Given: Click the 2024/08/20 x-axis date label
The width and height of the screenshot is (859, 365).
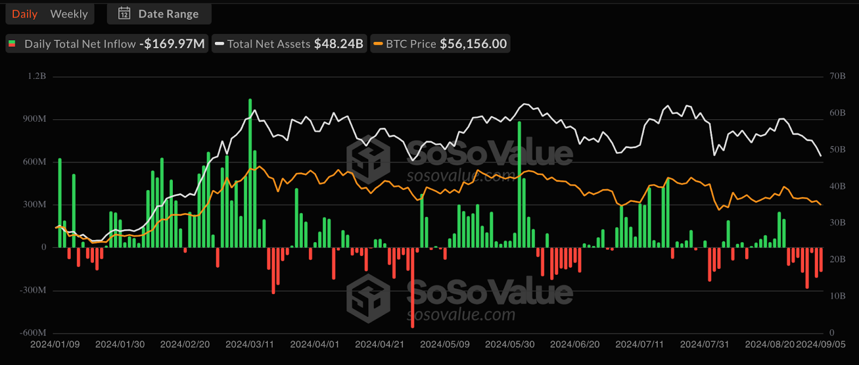Looking at the screenshot, I should tap(769, 345).
